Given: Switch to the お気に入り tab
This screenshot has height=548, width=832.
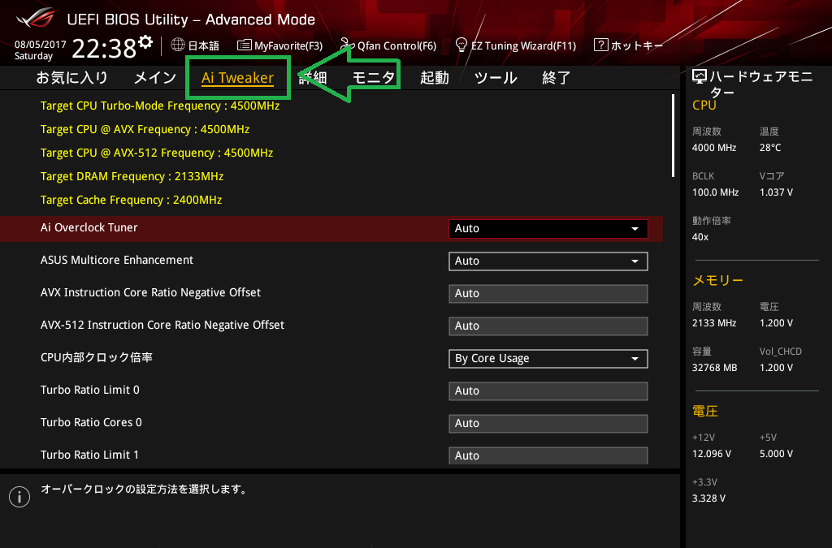Looking at the screenshot, I should (x=71, y=78).
